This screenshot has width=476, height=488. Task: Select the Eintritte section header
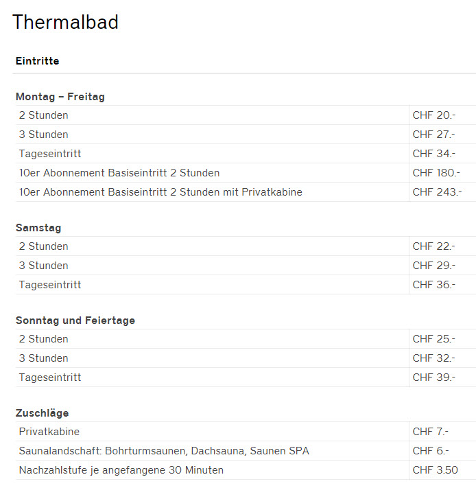coord(37,61)
